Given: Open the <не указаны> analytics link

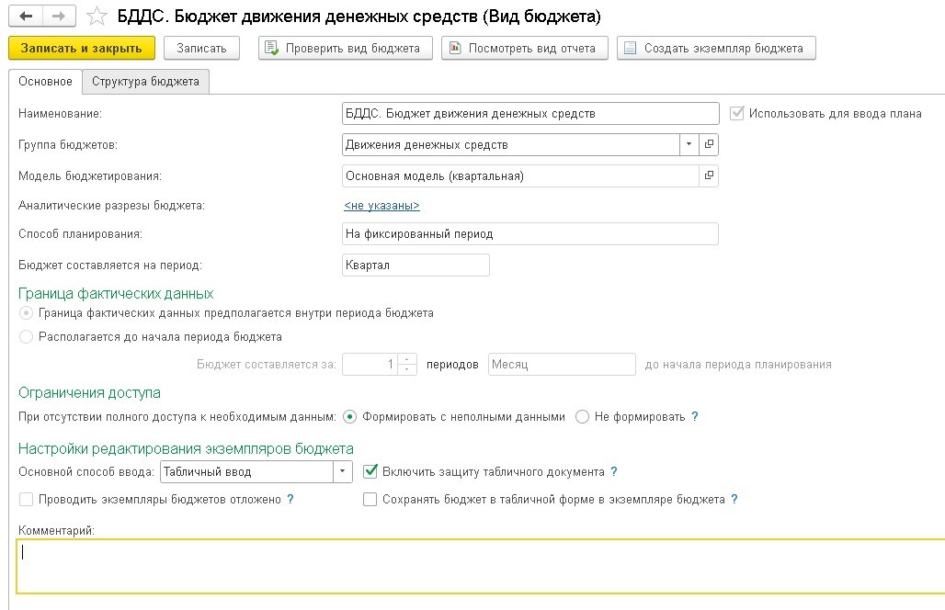Looking at the screenshot, I should (x=381, y=206).
